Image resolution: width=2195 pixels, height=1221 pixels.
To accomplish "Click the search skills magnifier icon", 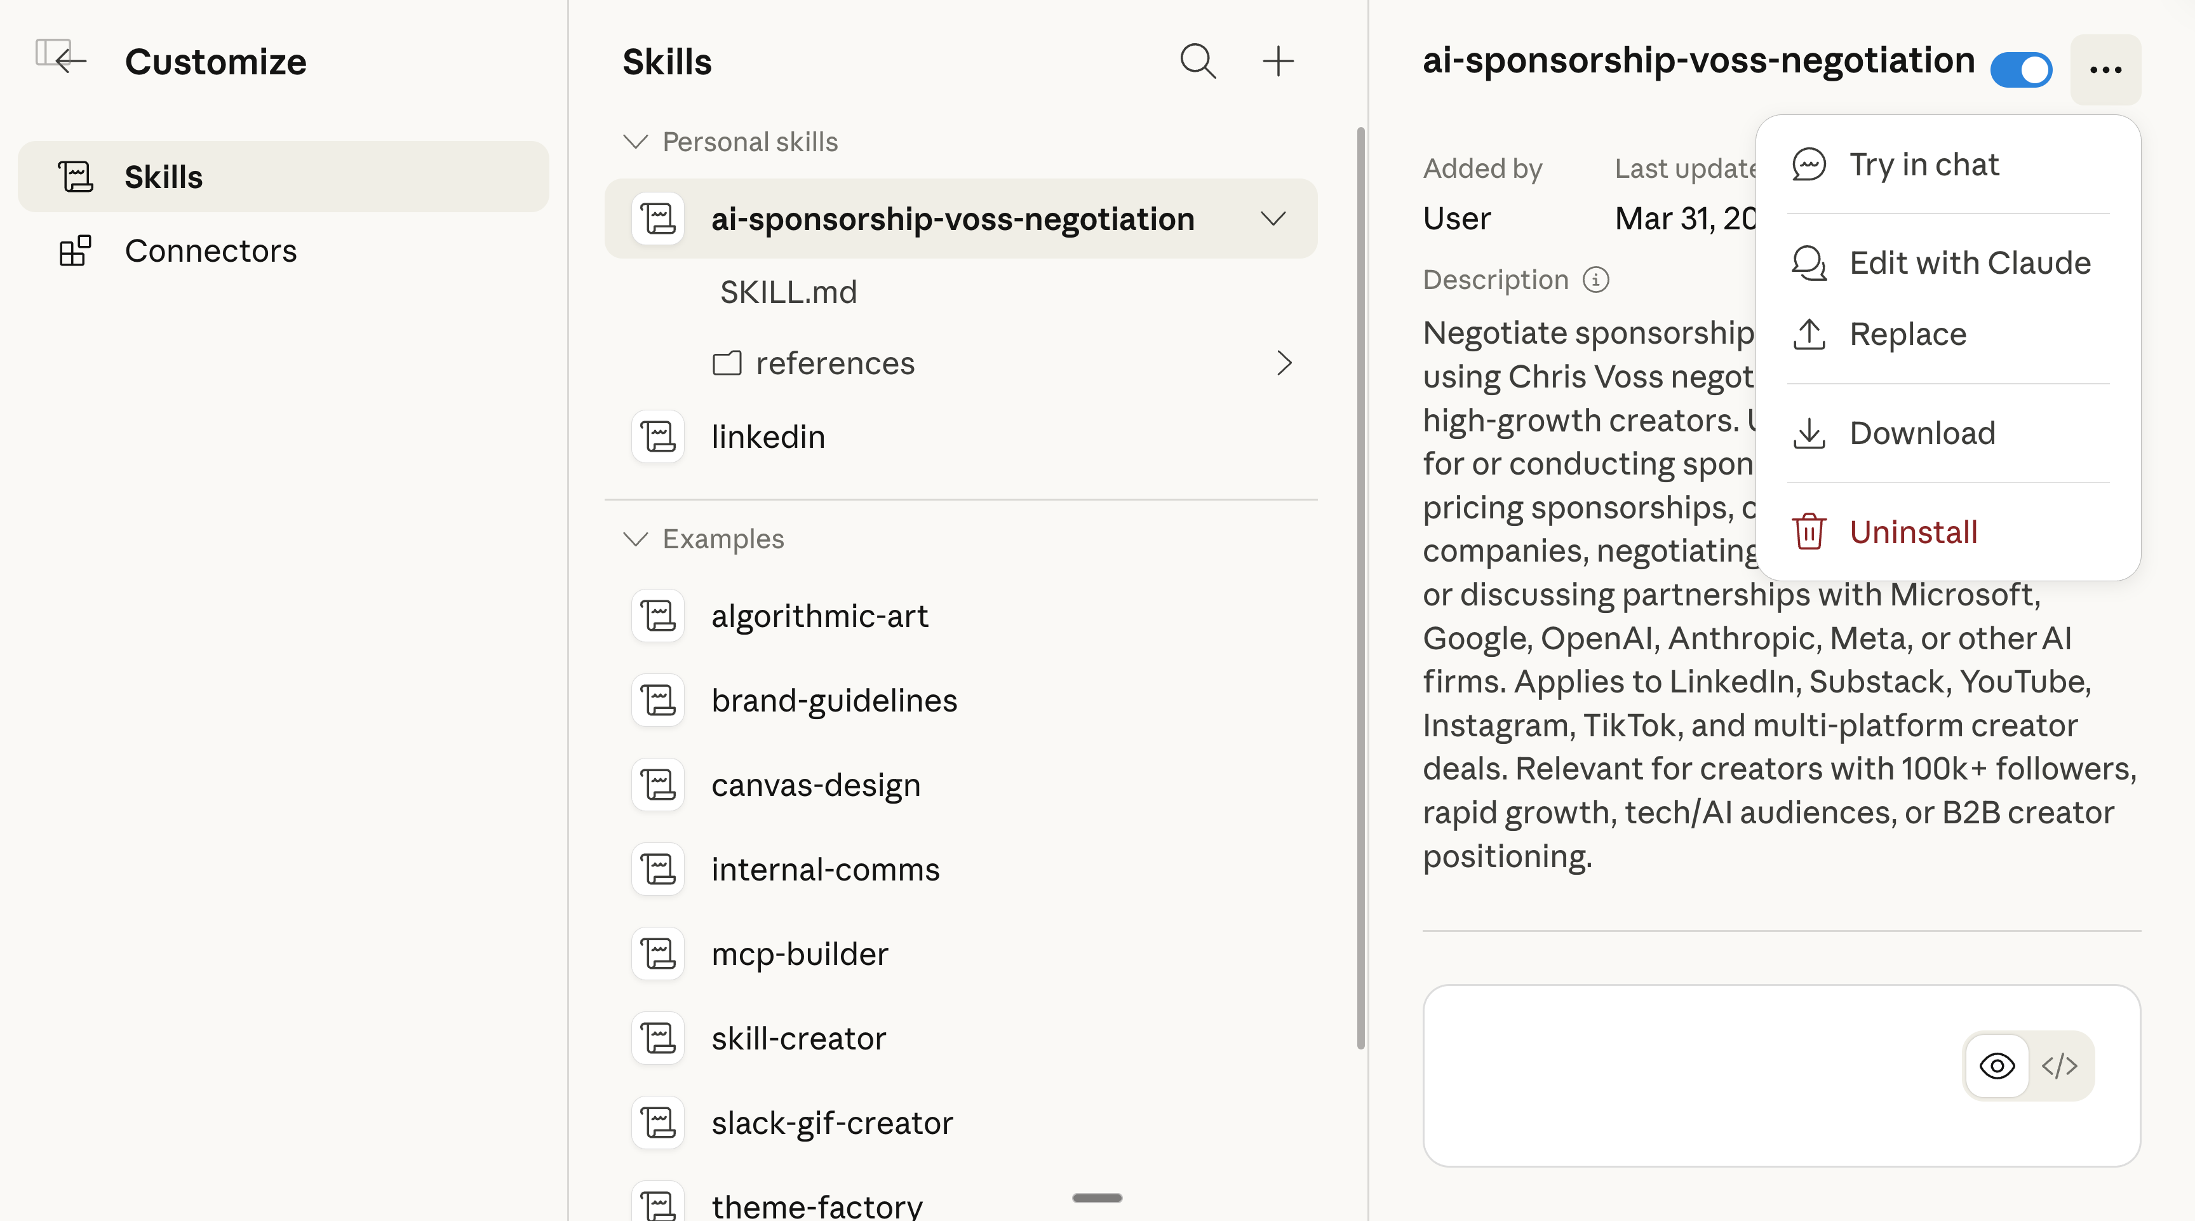I will click(x=1197, y=62).
